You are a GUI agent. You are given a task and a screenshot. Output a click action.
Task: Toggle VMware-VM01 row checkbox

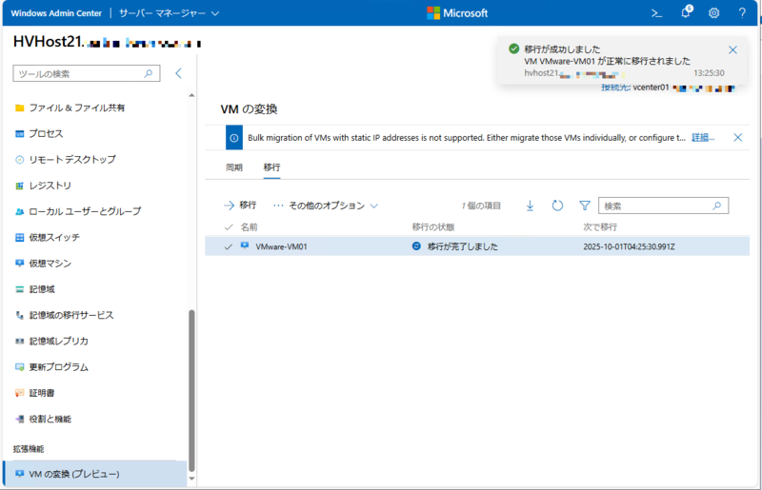click(229, 246)
